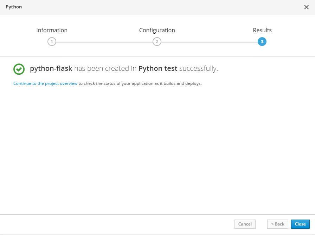
Task: Click the green success checkmark icon
Action: pos(19,69)
